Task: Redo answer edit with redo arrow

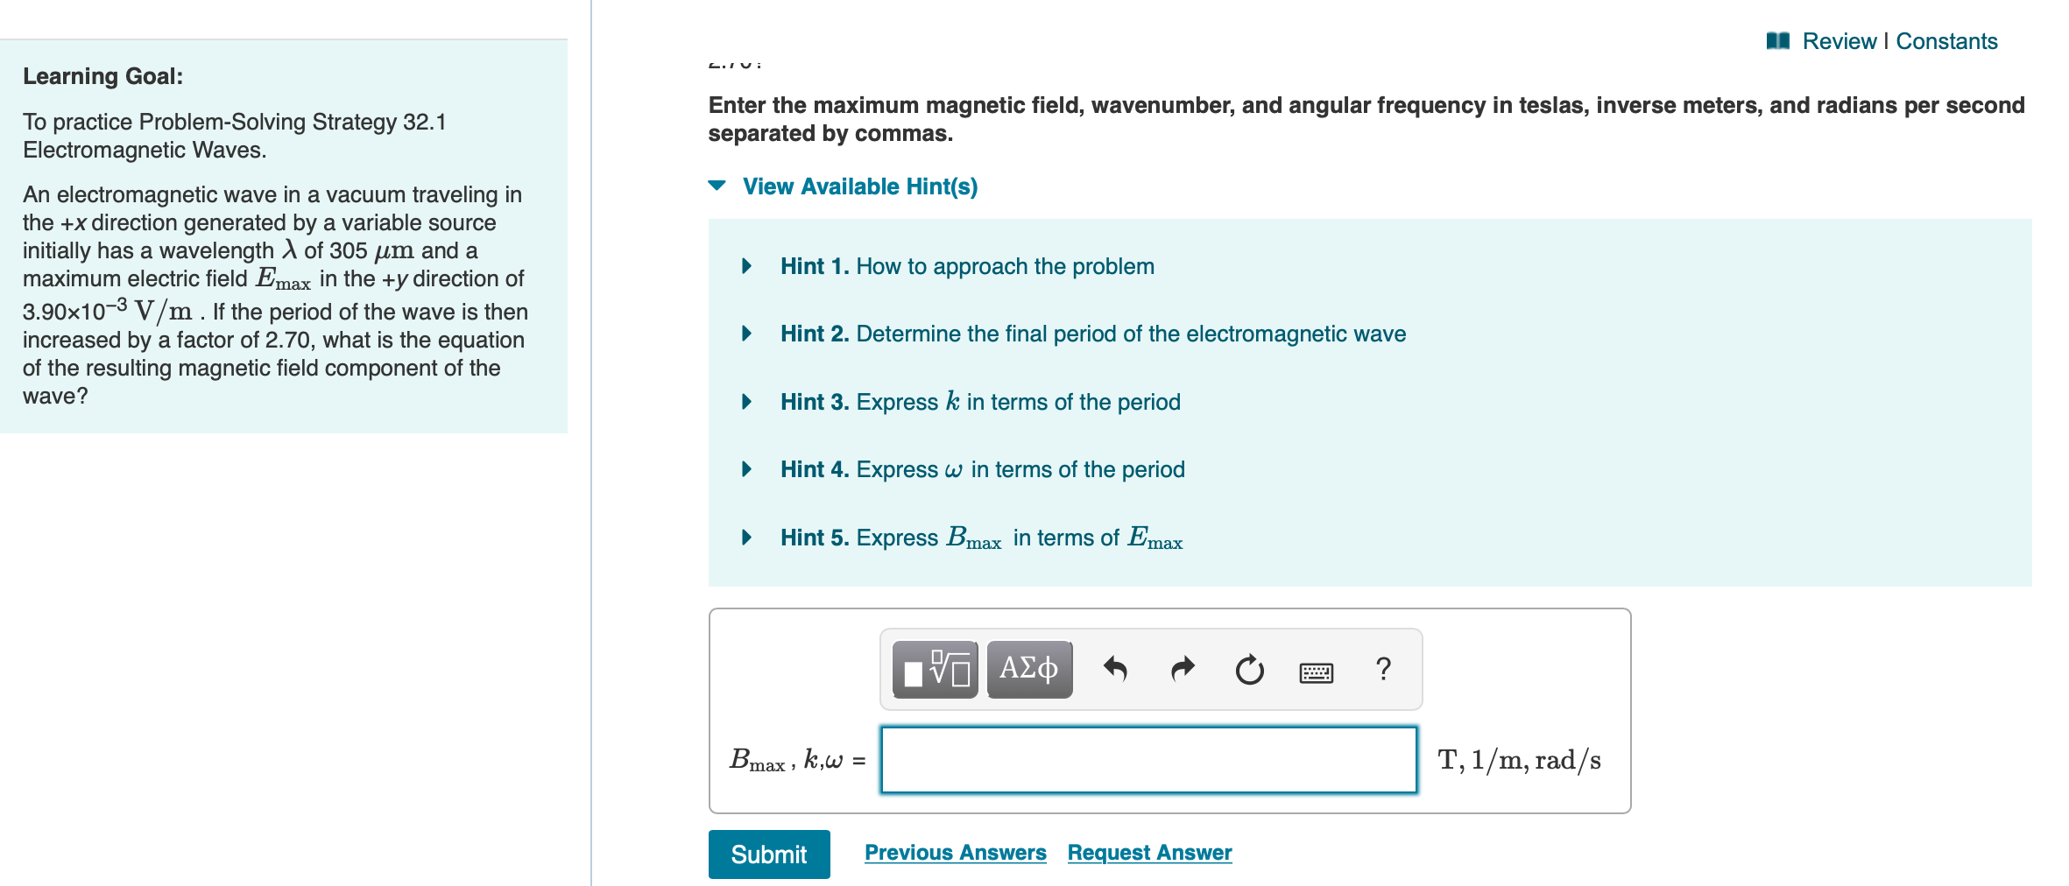Action: (x=1183, y=668)
